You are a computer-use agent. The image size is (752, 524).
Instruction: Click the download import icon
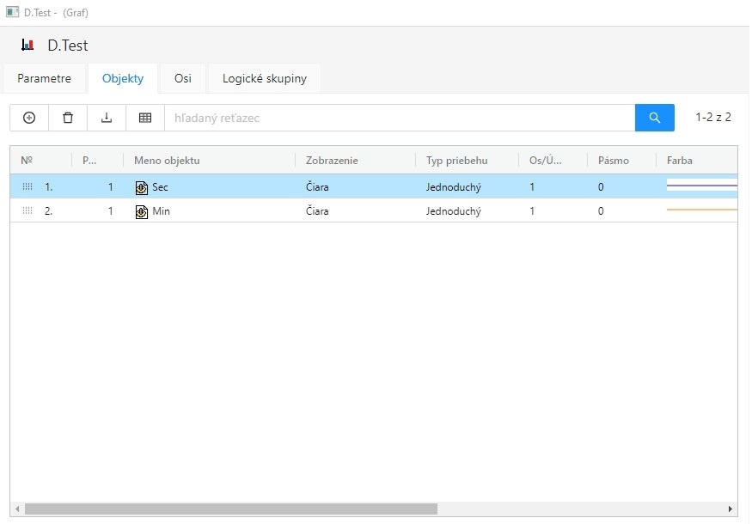coord(107,118)
